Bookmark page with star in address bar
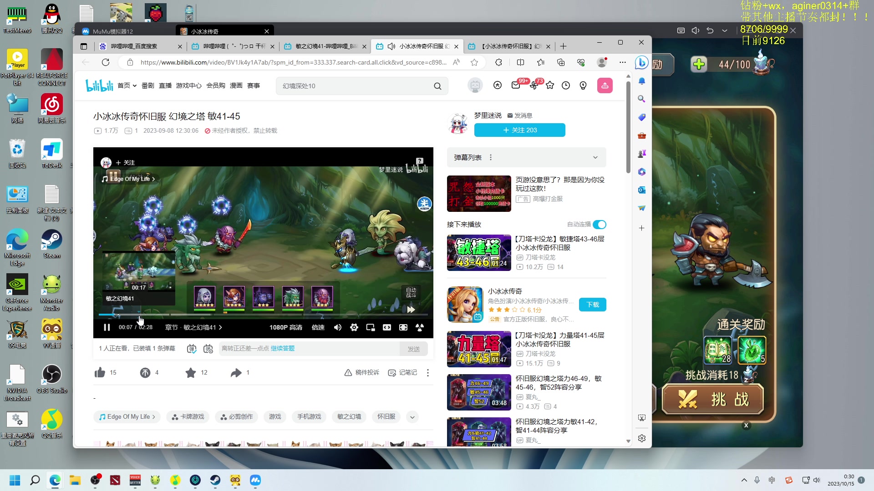874x491 pixels. pyautogui.click(x=474, y=62)
